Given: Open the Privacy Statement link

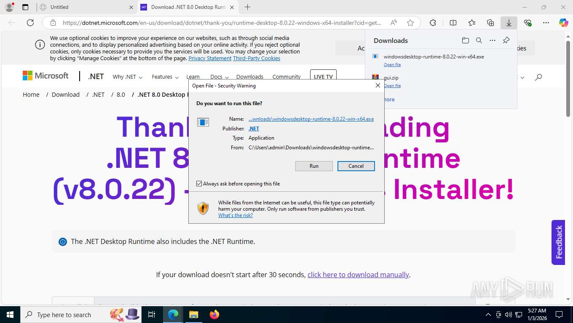Looking at the screenshot, I should click(x=210, y=58).
